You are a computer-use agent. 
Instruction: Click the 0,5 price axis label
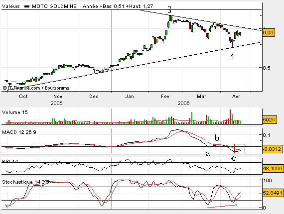point(267,68)
